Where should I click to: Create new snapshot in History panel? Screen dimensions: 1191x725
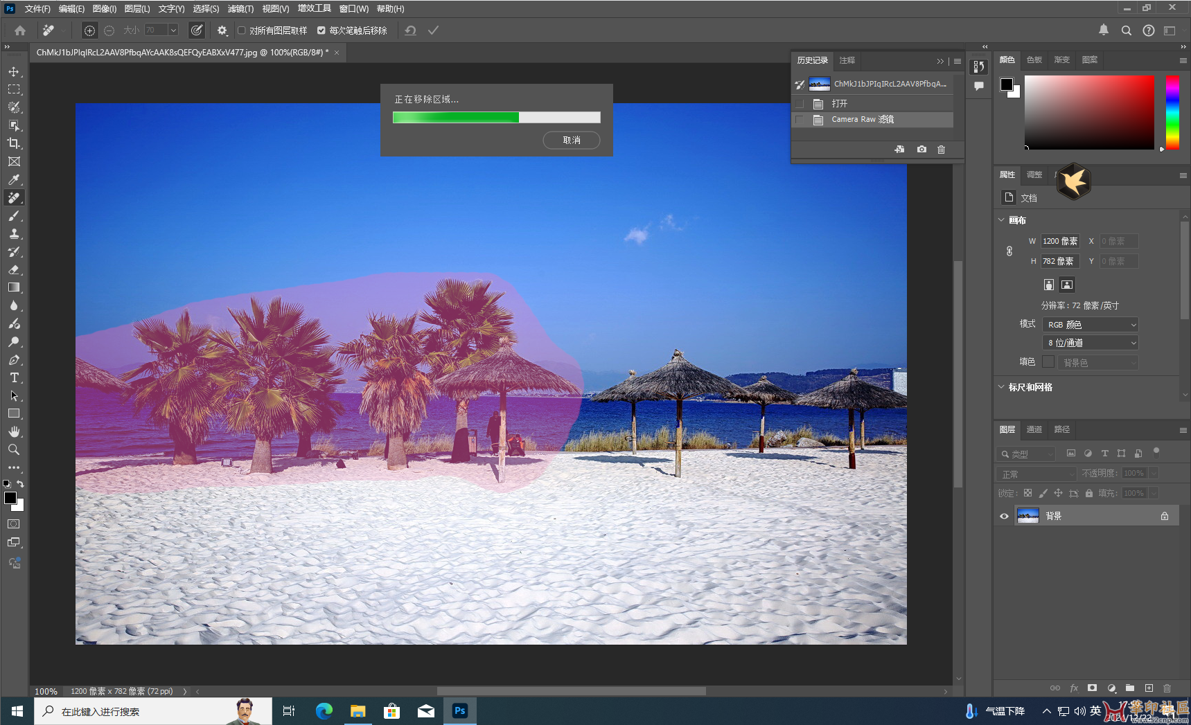(x=921, y=150)
